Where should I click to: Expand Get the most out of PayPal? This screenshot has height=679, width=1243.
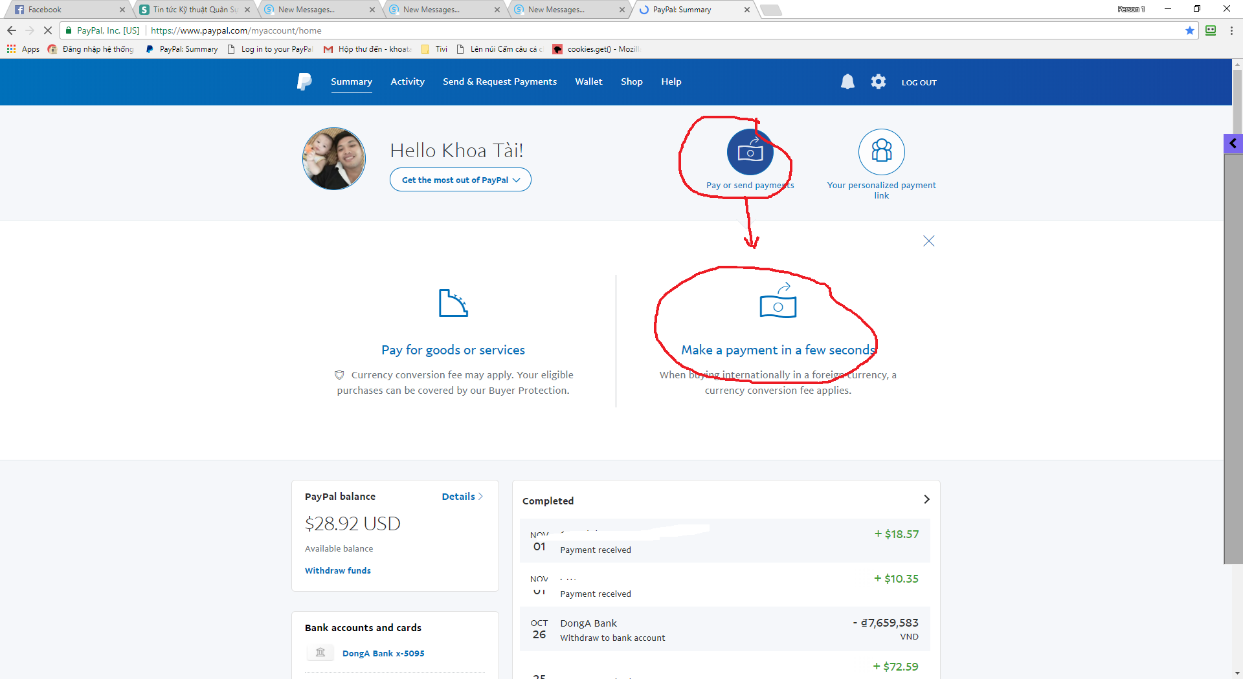pos(460,180)
